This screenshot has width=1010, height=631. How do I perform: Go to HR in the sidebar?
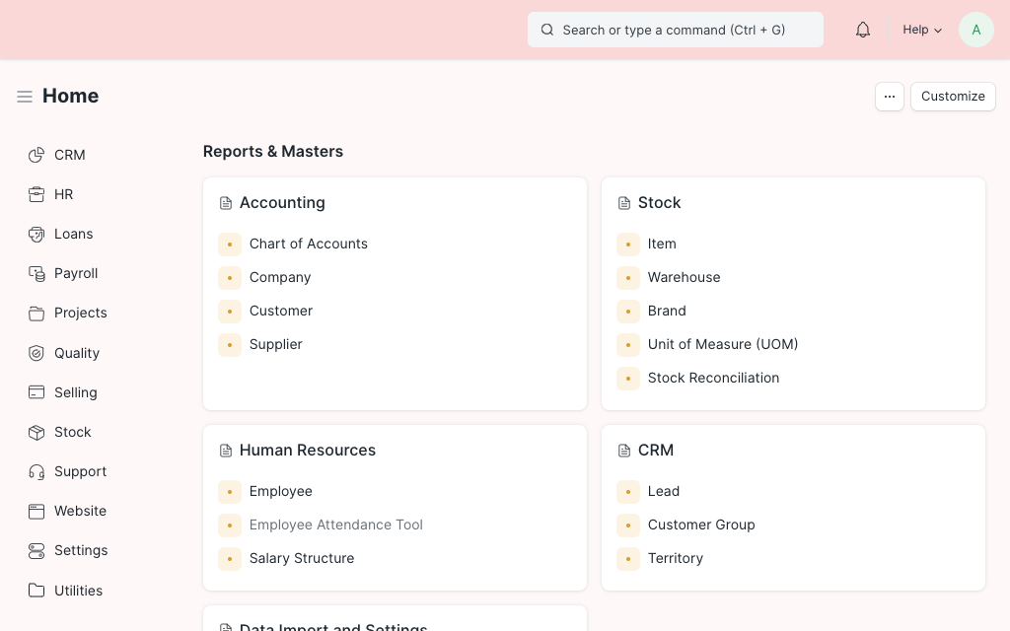tap(64, 194)
